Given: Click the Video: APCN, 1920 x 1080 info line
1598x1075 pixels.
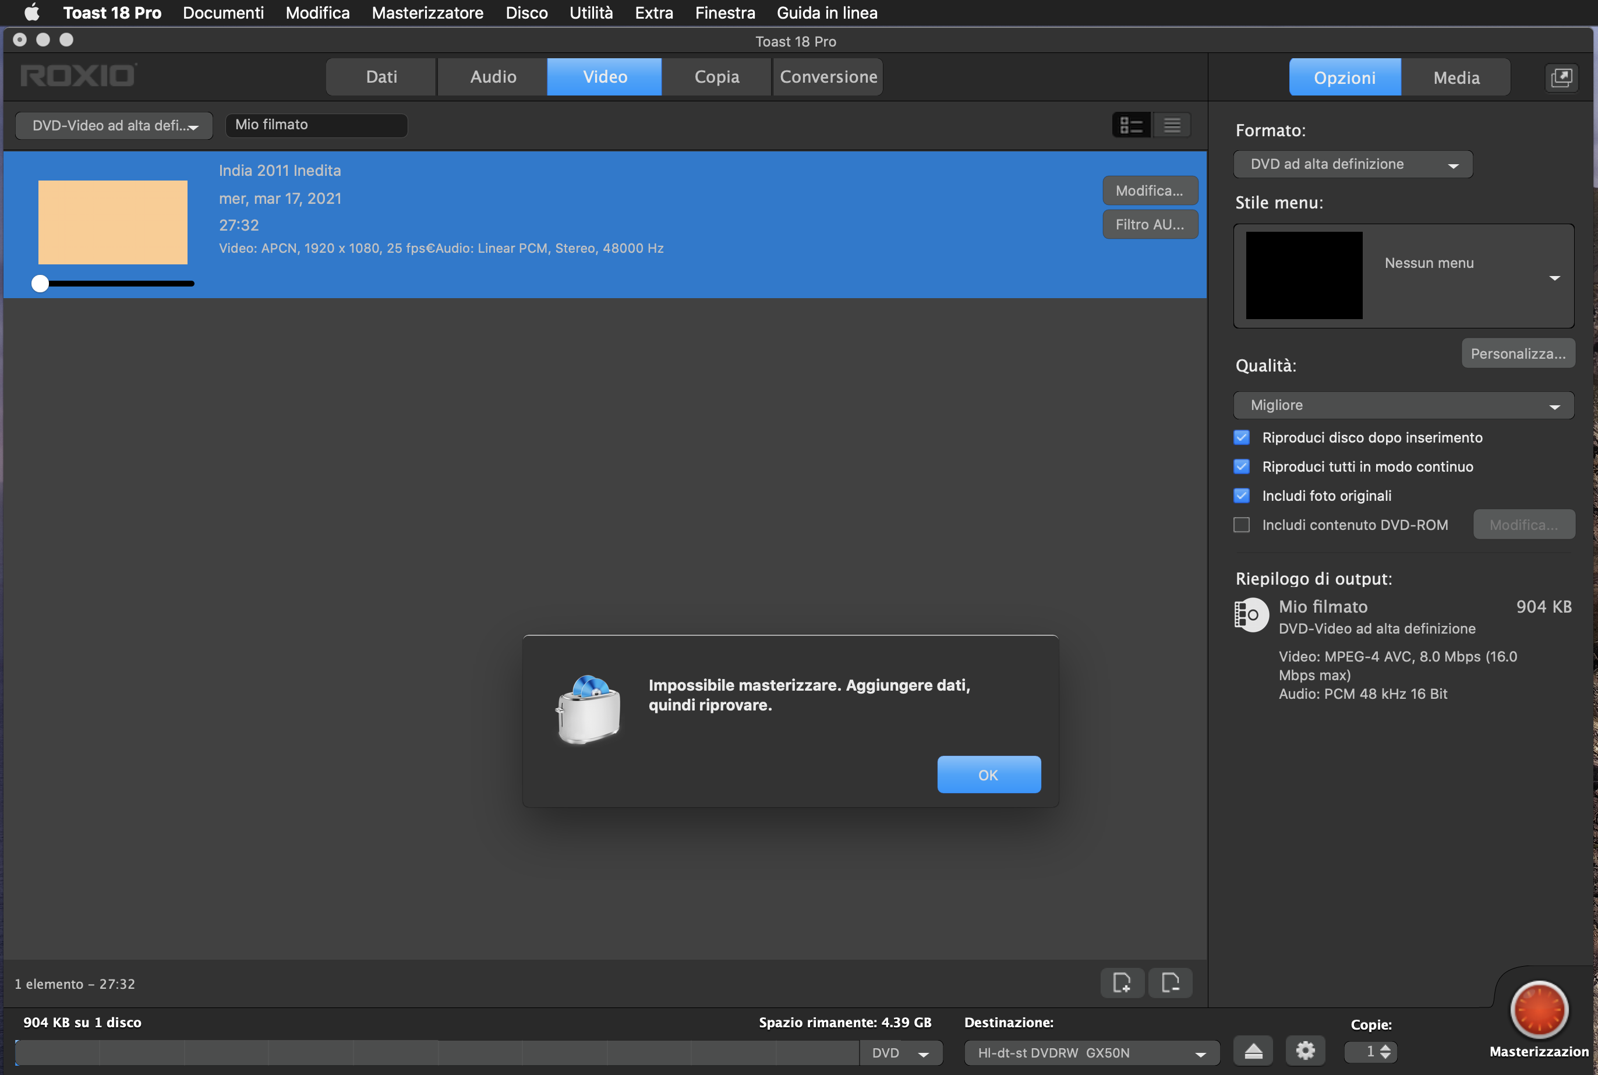Looking at the screenshot, I should [441, 248].
